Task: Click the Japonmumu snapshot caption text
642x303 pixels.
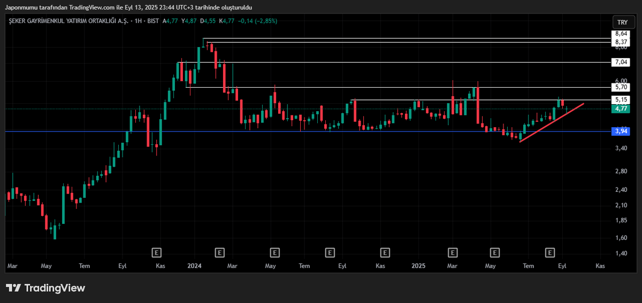Action: pyautogui.click(x=128, y=7)
